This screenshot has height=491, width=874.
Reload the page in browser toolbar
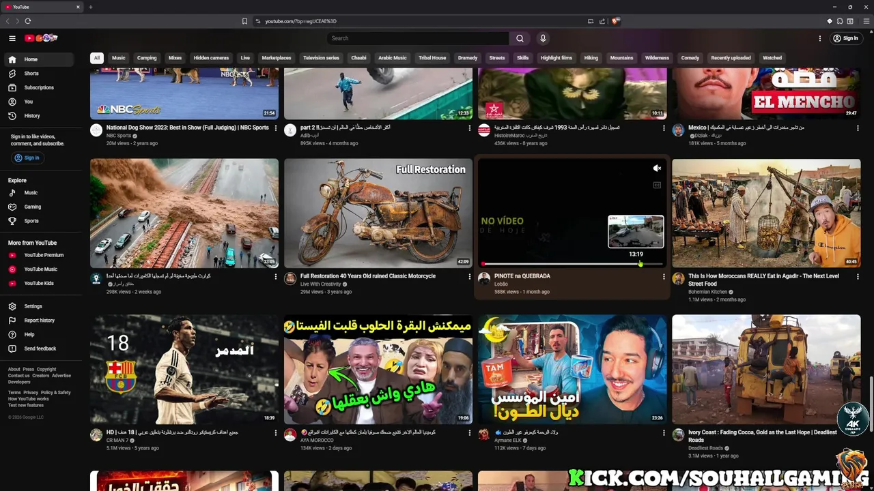pyautogui.click(x=28, y=21)
